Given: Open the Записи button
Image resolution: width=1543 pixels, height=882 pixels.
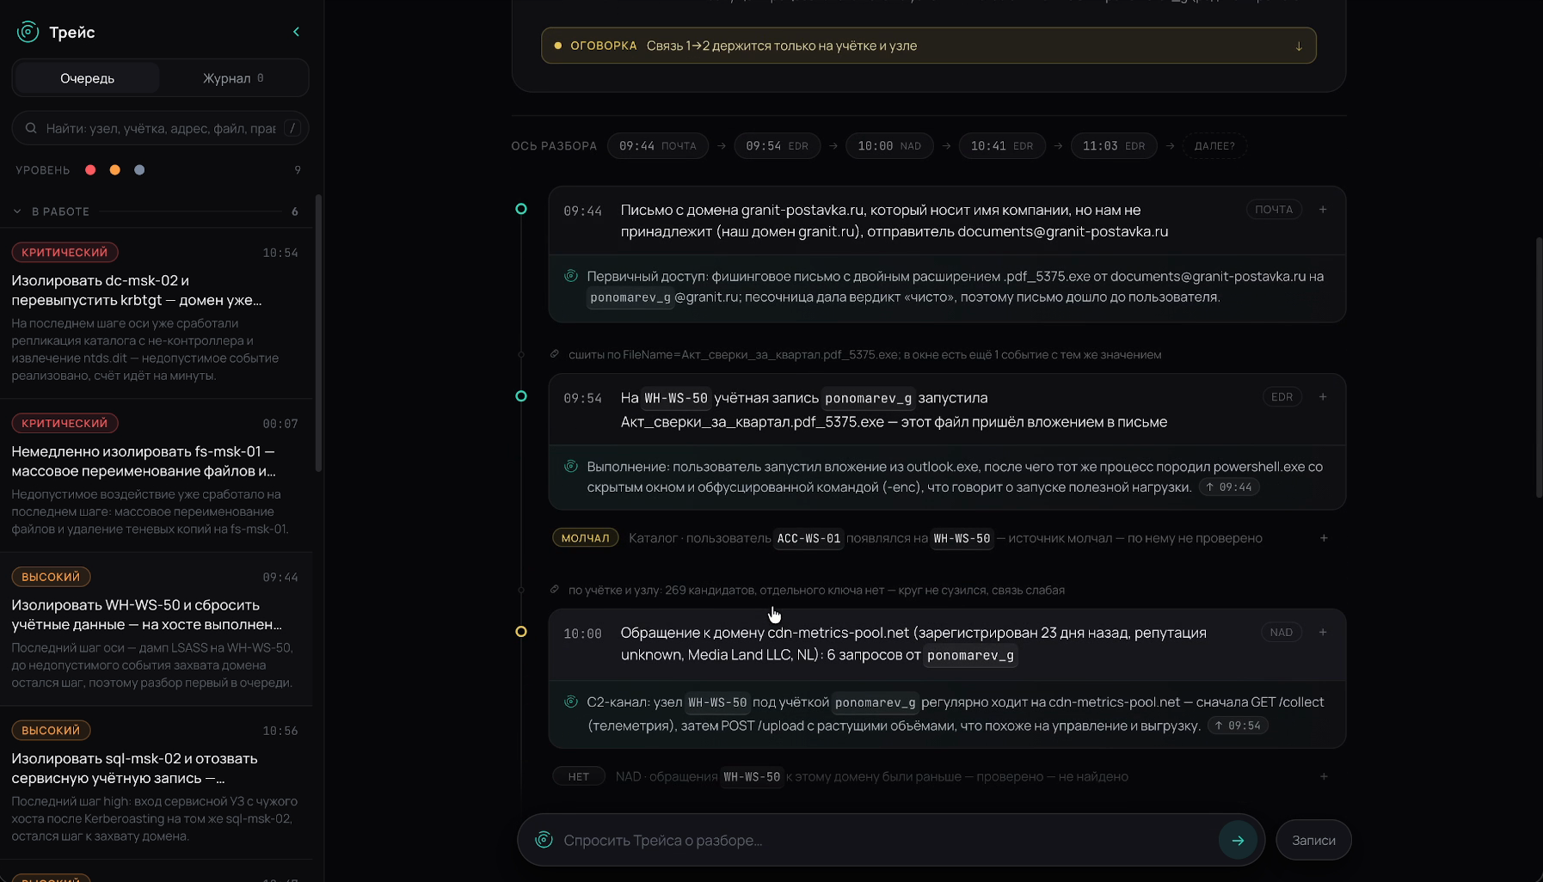Looking at the screenshot, I should (1313, 840).
